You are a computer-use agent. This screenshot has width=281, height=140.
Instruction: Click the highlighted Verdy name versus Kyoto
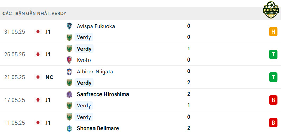click(x=84, y=49)
